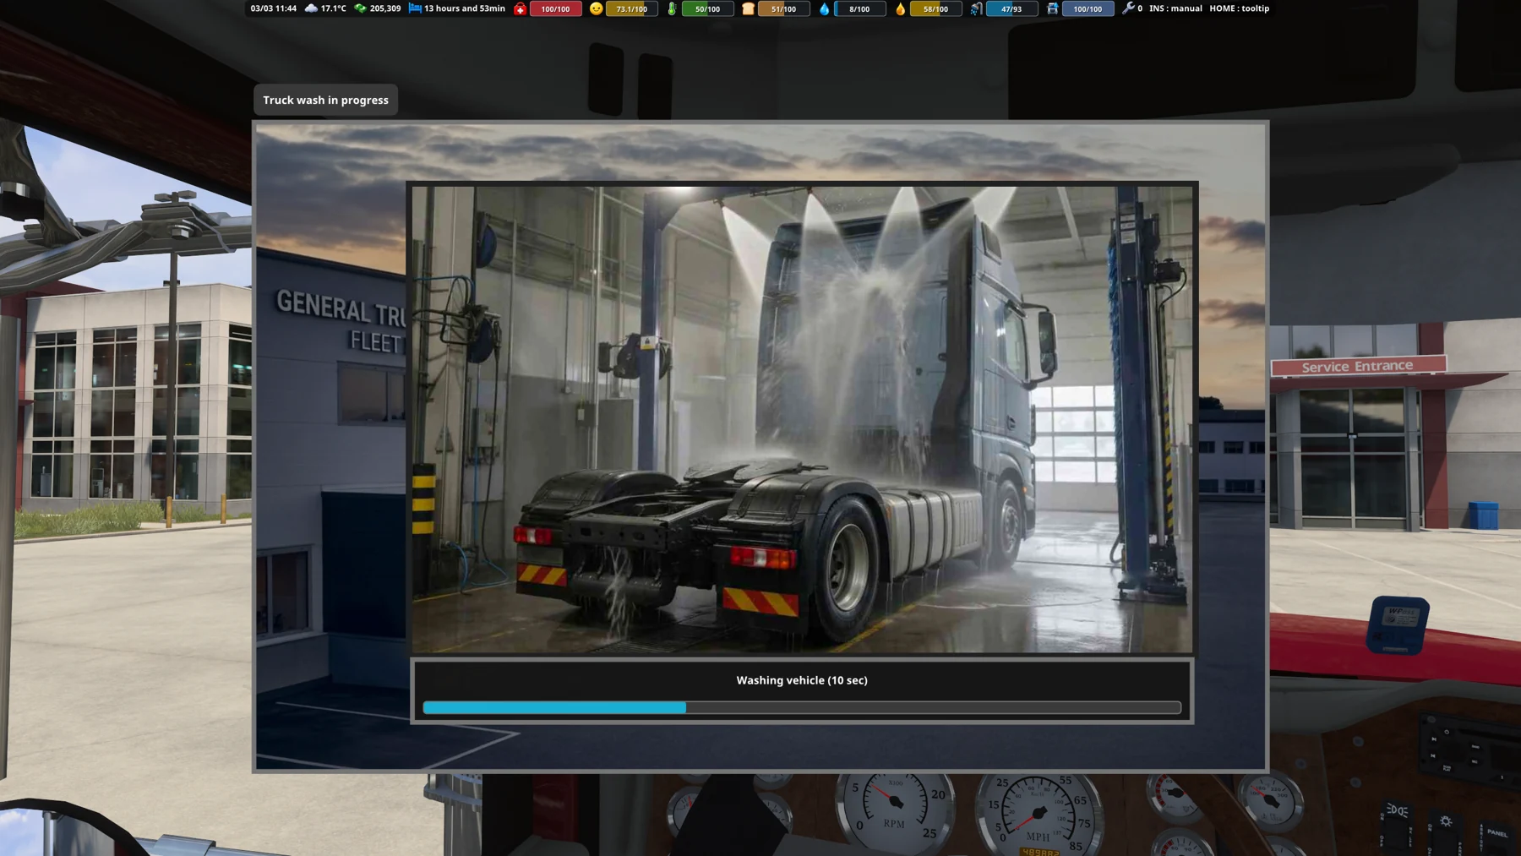Click the blue water drop icon
The width and height of the screenshot is (1521, 856).
824,8
